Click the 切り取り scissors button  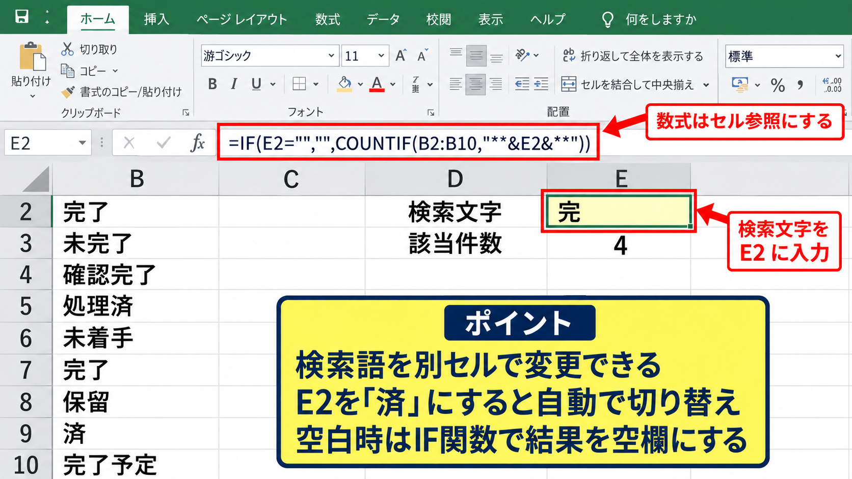tap(89, 49)
